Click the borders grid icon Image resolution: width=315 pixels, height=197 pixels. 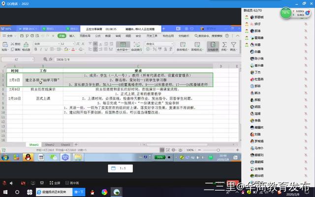point(52,49)
